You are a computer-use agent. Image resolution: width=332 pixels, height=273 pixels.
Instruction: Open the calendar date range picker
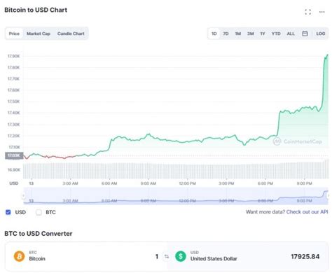(x=305, y=34)
